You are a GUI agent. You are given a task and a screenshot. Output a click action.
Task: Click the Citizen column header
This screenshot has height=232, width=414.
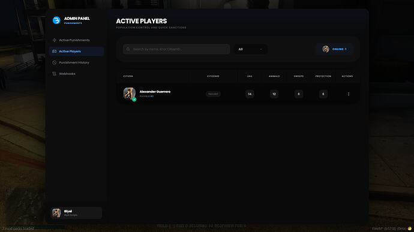[128, 76]
